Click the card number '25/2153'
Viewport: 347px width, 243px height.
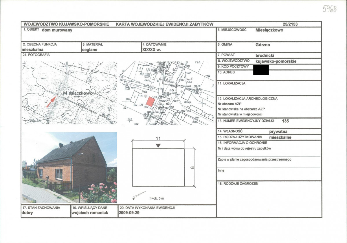tap(290, 24)
